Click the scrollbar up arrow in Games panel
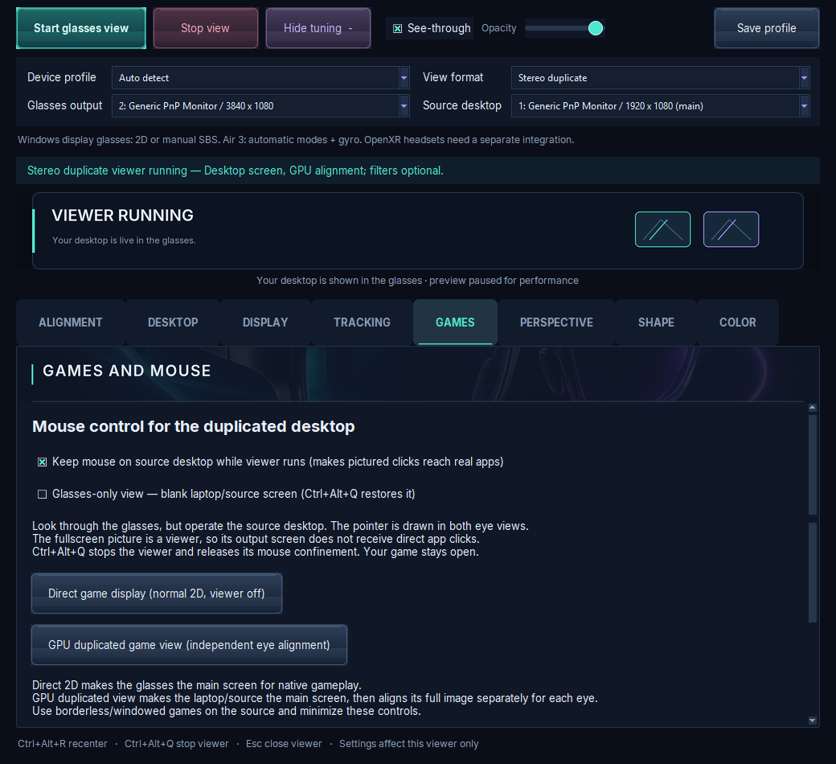Viewport: 836px width, 764px height. (813, 408)
